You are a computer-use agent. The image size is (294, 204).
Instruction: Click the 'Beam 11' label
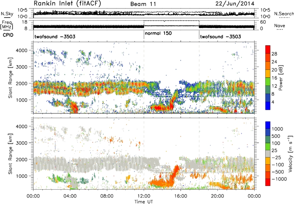[x=143, y=4]
